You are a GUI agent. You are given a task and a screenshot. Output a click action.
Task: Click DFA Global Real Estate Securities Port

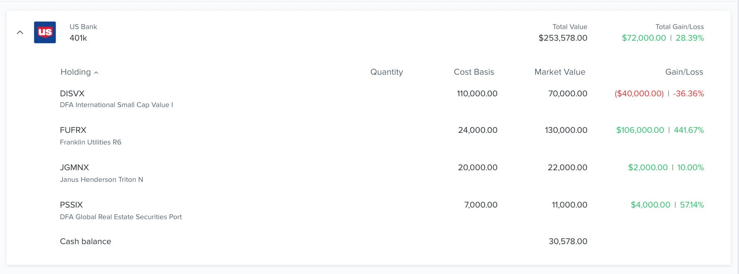(121, 217)
